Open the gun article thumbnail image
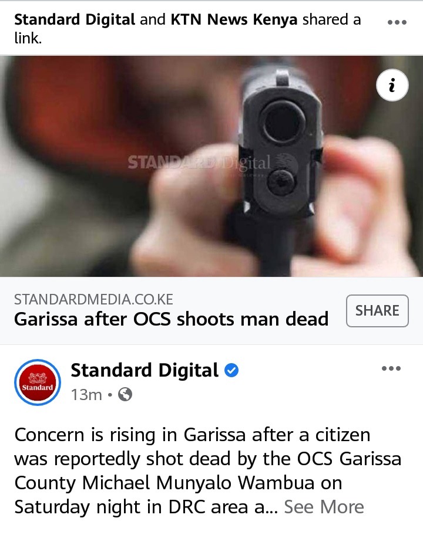The height and width of the screenshot is (535, 423). (211, 166)
